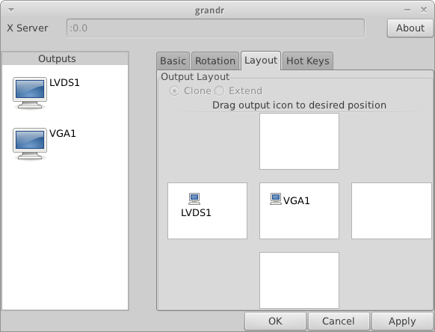Open the Rotation tab
This screenshot has height=332, width=435.
pyautogui.click(x=215, y=61)
